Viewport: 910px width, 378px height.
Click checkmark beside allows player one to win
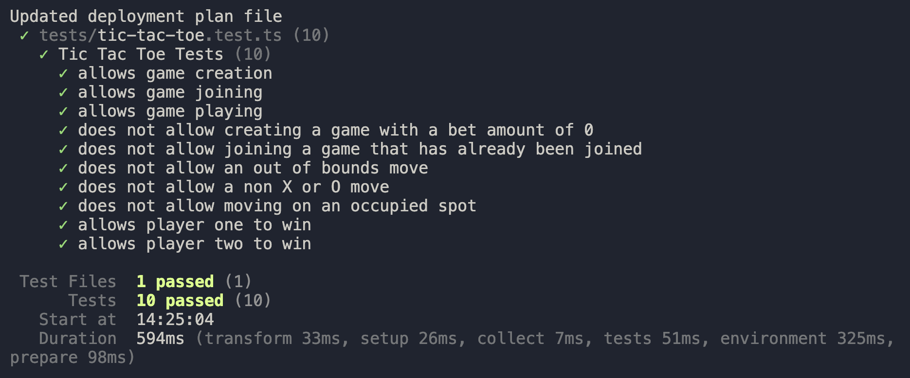click(63, 225)
